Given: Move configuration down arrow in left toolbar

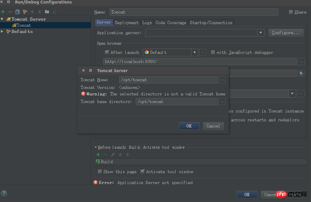Looking at the screenshot, I should coord(40,12).
